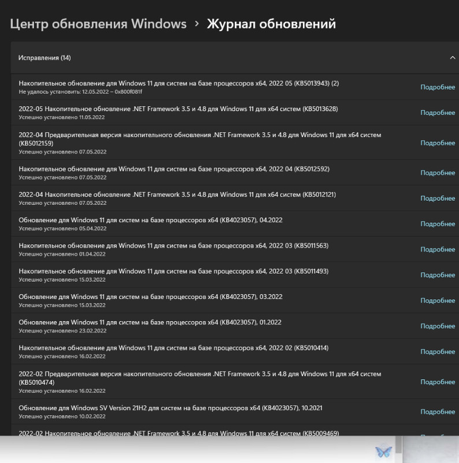Click the Исправления (14) section header text
The height and width of the screenshot is (463, 459).
click(x=45, y=58)
